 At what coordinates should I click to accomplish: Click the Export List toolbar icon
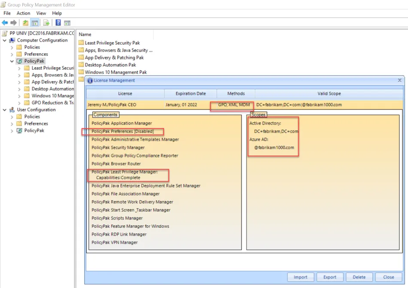[46, 23]
